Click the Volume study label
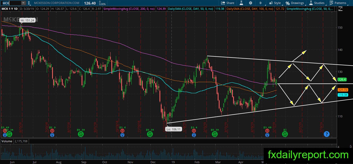Viewport: 353px width, 164px height. pos(7,141)
